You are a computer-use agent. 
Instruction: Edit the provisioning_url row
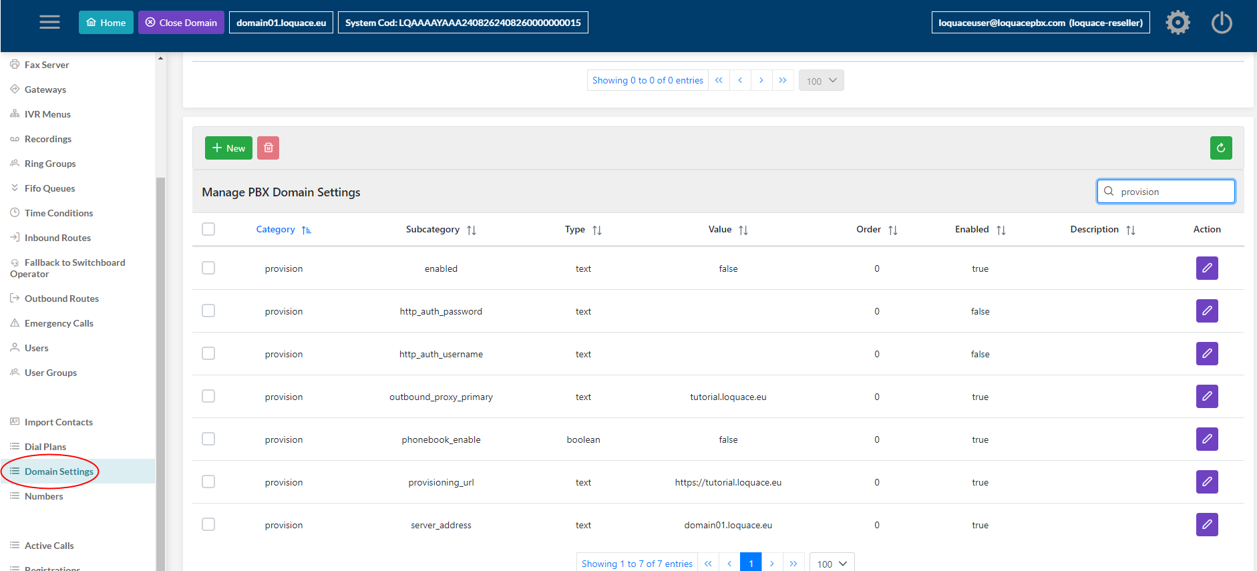(x=1207, y=482)
